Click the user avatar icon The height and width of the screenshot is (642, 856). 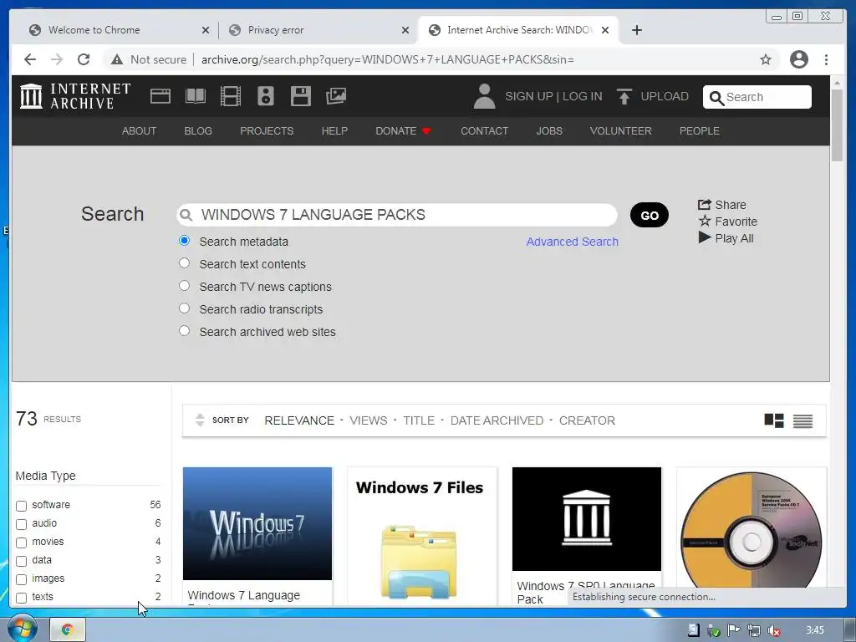[484, 96]
